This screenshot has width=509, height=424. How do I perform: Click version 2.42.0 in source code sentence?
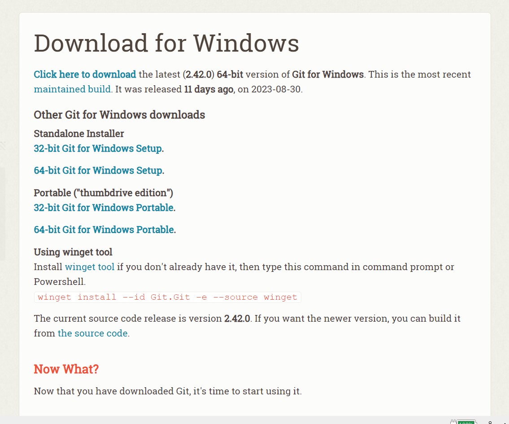[x=237, y=319]
